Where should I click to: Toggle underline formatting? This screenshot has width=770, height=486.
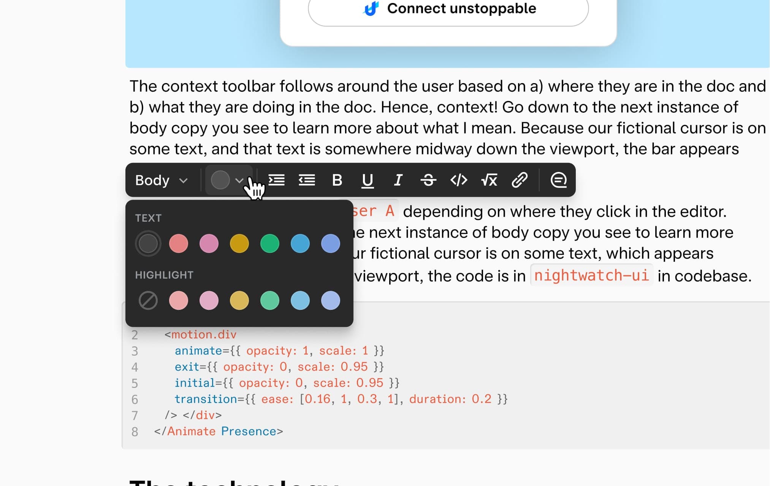[x=367, y=180]
